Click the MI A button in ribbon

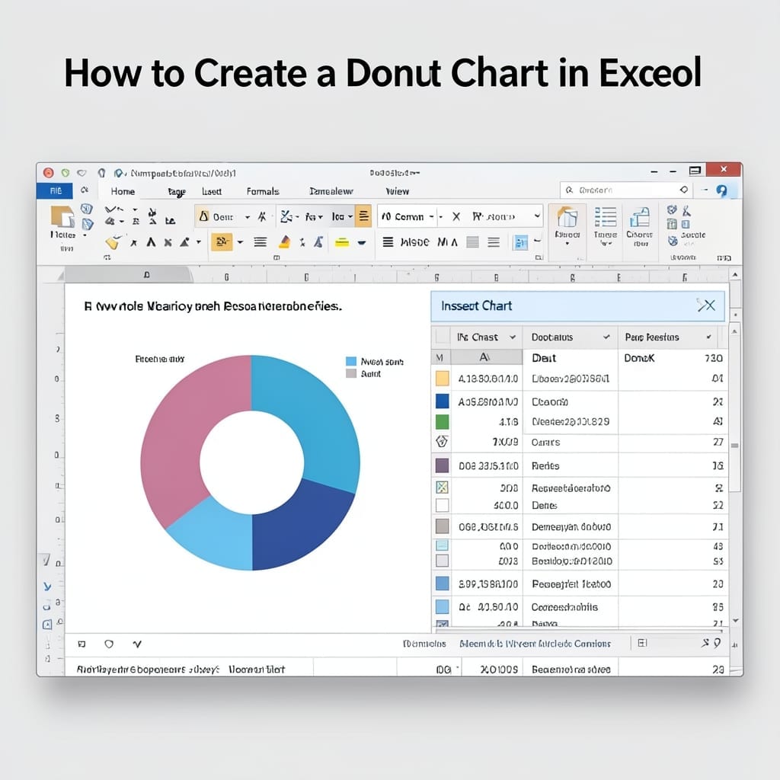(447, 242)
